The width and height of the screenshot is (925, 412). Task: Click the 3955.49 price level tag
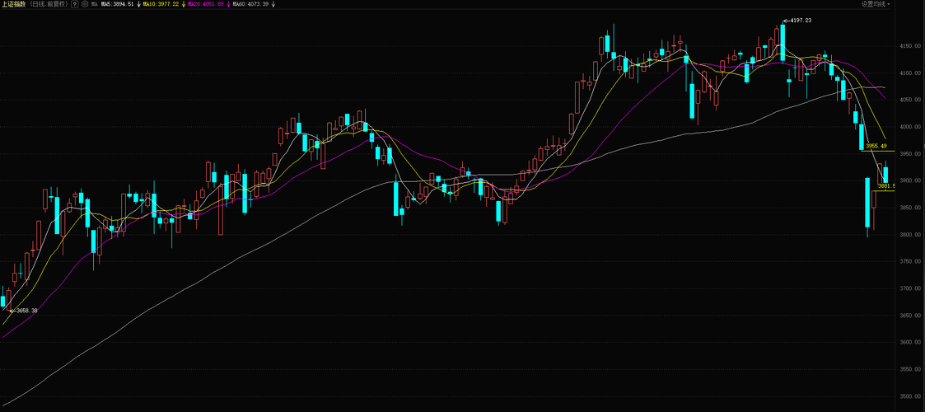pyautogui.click(x=876, y=146)
